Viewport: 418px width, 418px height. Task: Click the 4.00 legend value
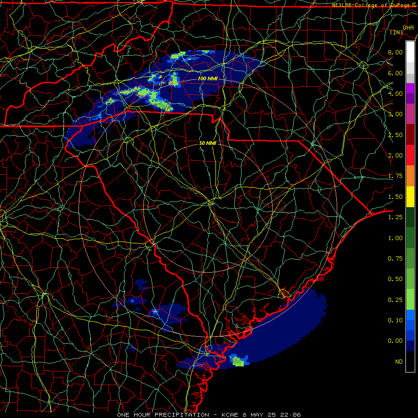click(x=395, y=93)
